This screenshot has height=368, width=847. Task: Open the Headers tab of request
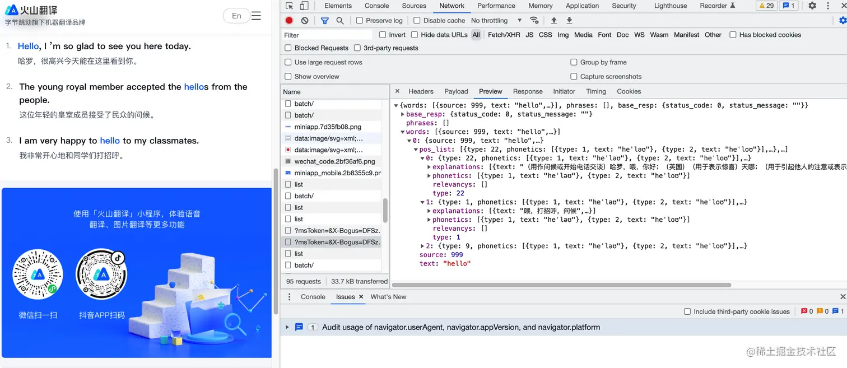click(x=421, y=91)
